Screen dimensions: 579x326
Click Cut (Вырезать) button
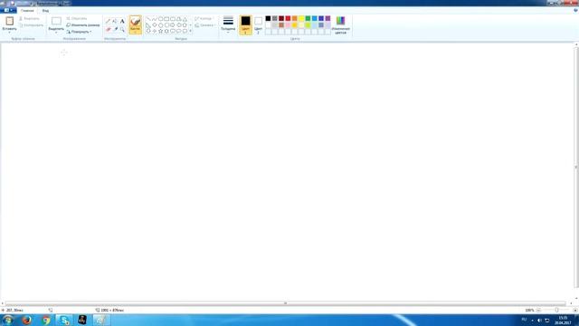point(30,18)
